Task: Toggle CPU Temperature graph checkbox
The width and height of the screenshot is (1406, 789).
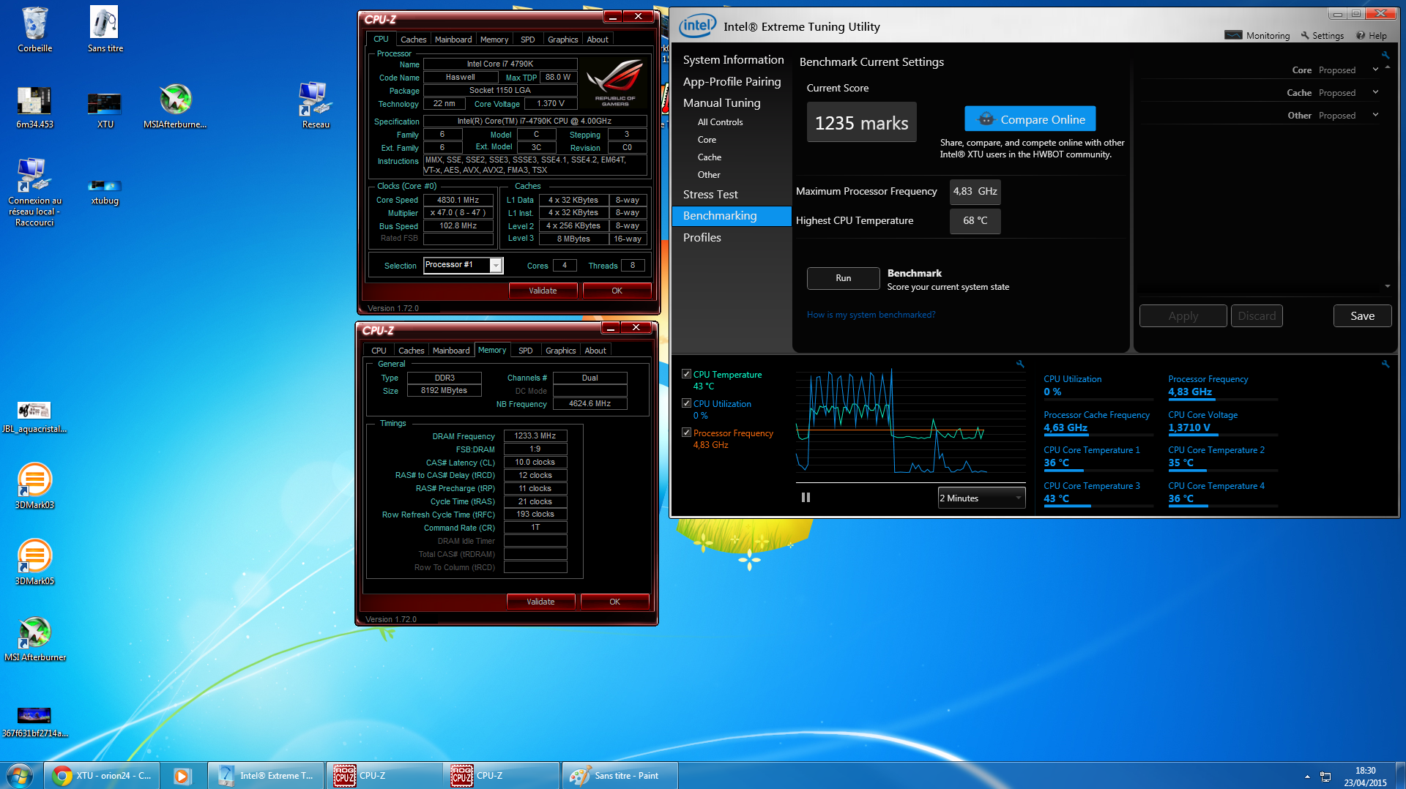Action: click(x=686, y=374)
